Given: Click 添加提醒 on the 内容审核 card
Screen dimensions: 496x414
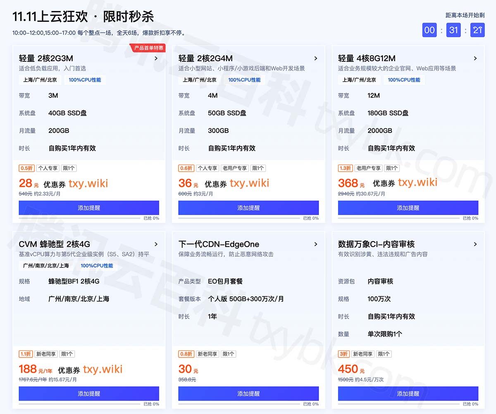Looking at the screenshot, I should click(x=408, y=393).
